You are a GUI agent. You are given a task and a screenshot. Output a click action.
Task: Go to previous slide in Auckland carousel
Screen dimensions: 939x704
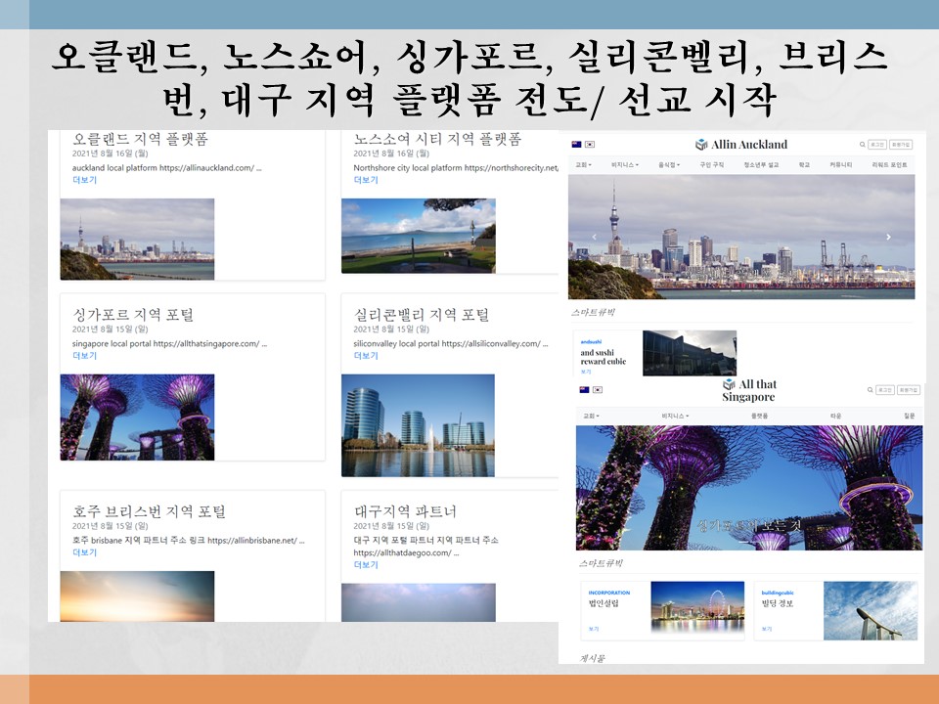pos(595,237)
